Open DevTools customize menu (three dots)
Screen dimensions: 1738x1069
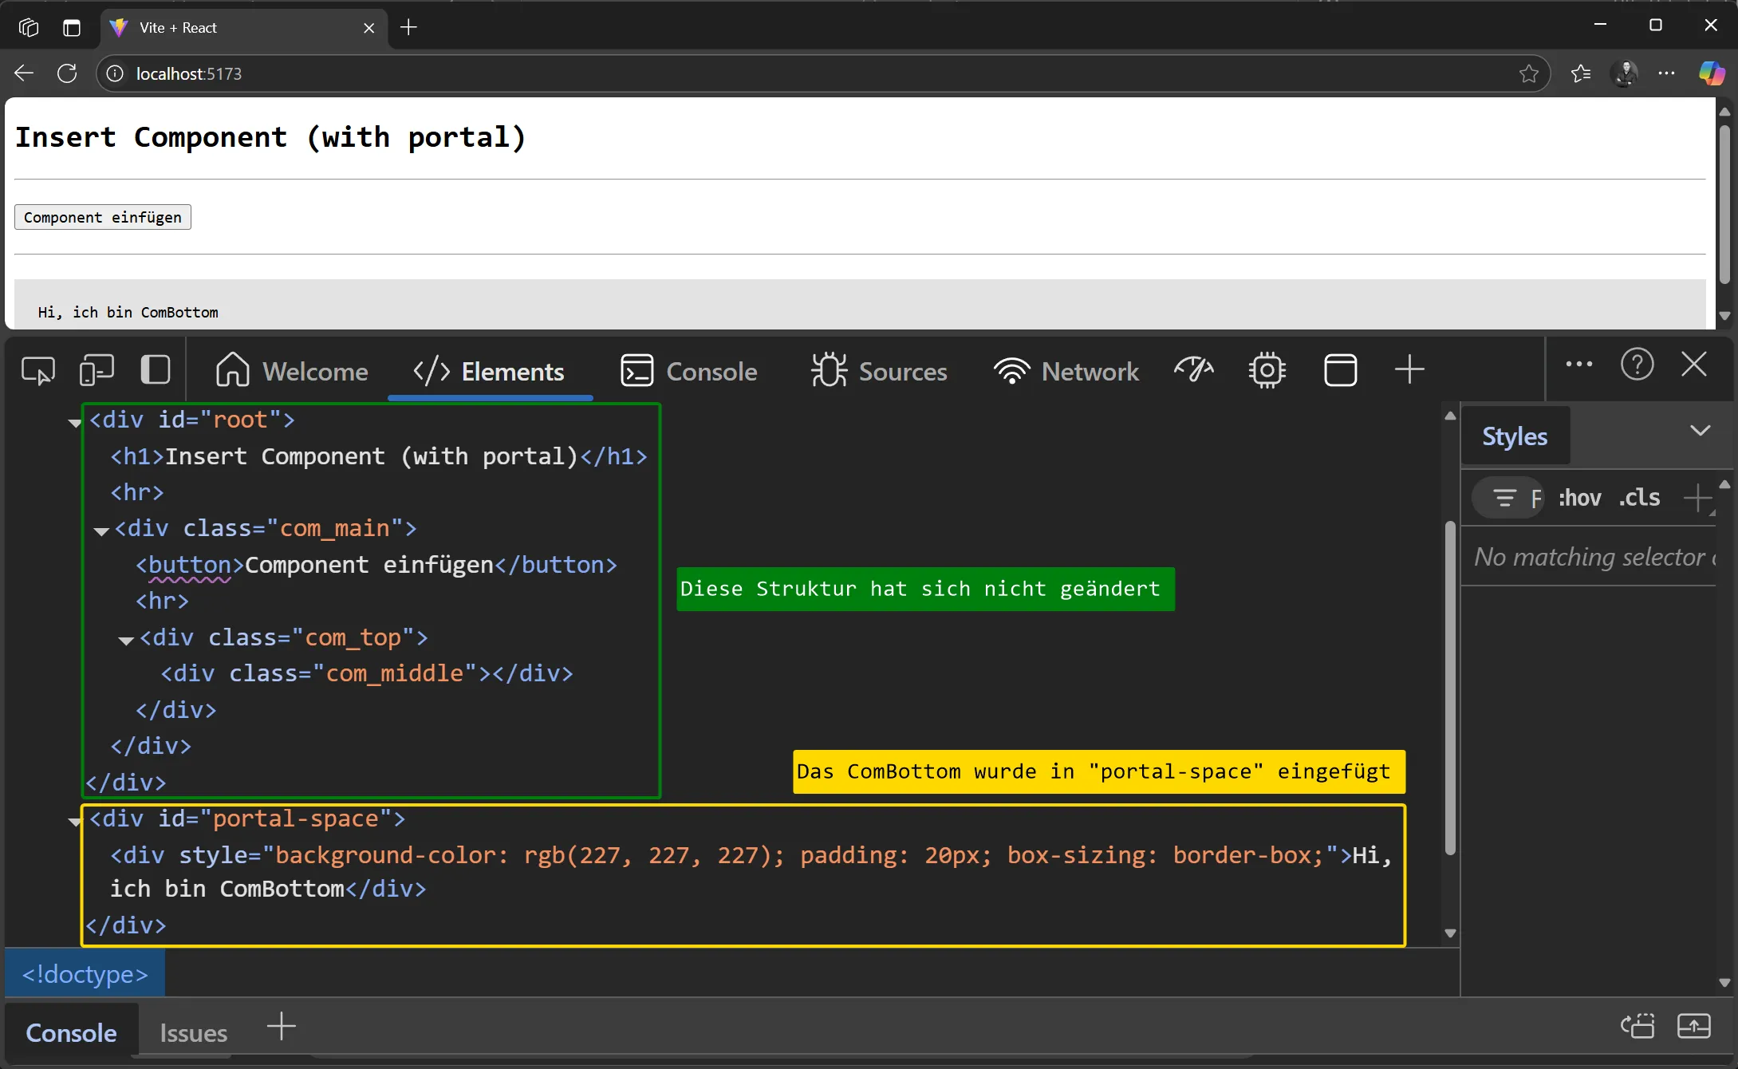point(1578,365)
